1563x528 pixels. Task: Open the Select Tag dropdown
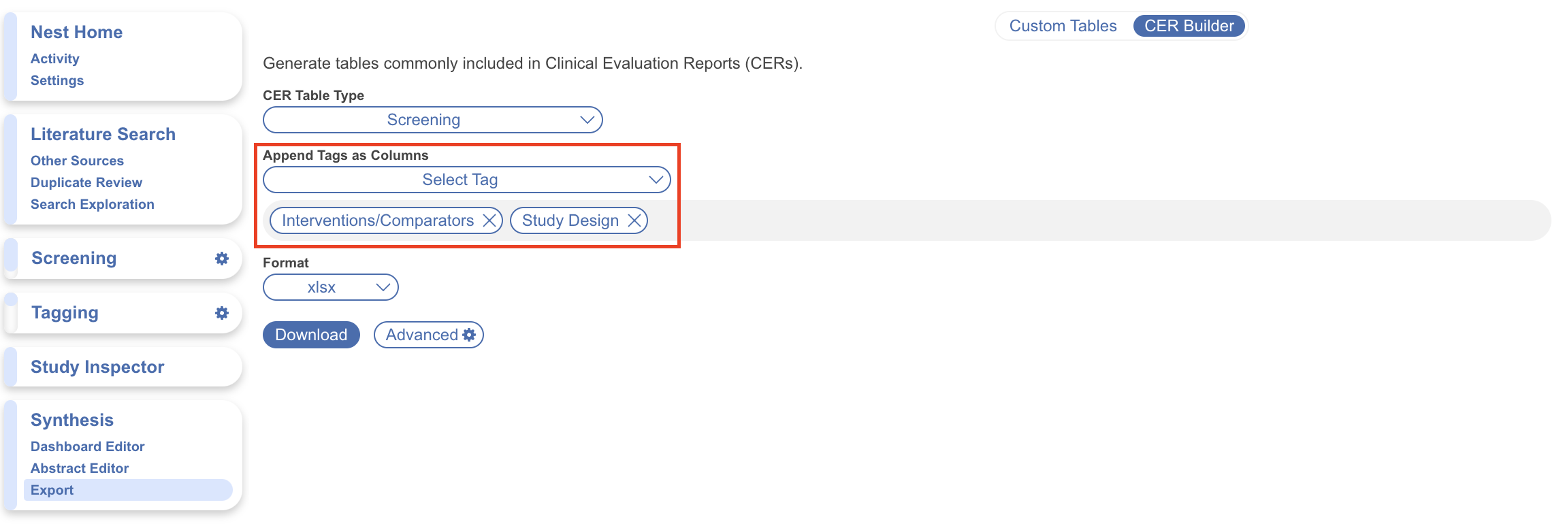point(467,180)
